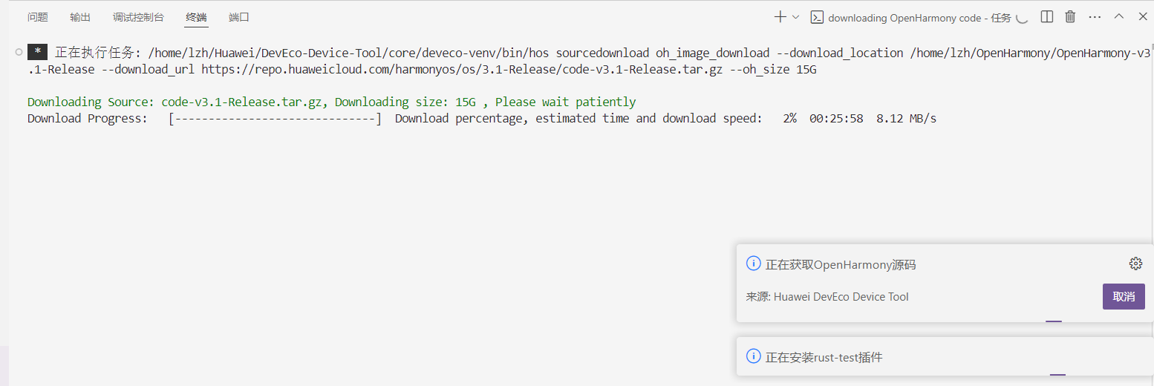Kill terminal with the trash icon
The image size is (1154, 386).
1070,17
